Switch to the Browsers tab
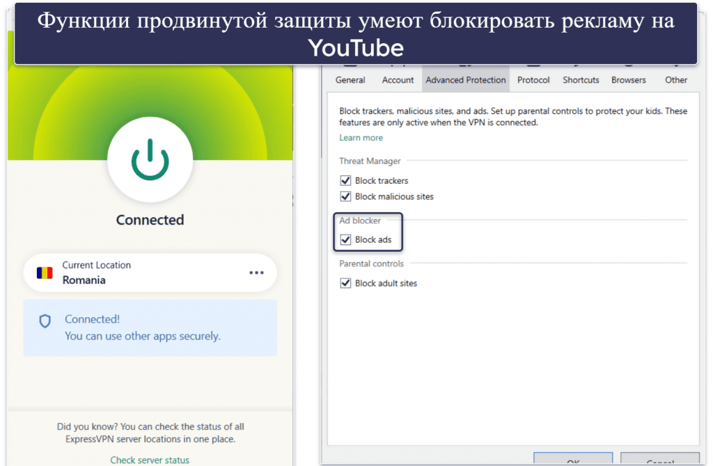The image size is (713, 466). tap(629, 80)
